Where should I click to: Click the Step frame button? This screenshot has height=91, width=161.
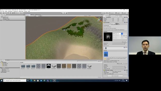[66, 13]
